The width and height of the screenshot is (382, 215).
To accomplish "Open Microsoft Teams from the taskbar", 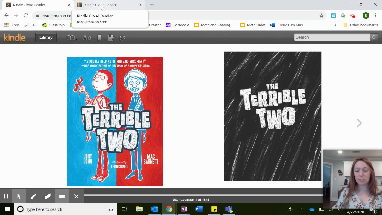I will click(229, 209).
